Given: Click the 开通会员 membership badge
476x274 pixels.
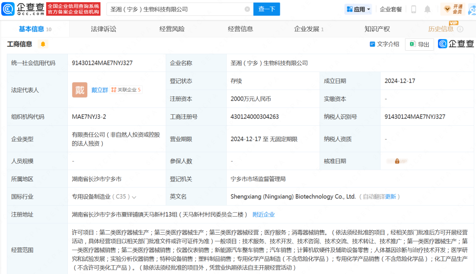Looking at the screenshot, I should click(454, 9).
